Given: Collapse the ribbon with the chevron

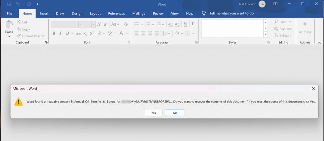Looking at the screenshot, I should coord(319,43).
